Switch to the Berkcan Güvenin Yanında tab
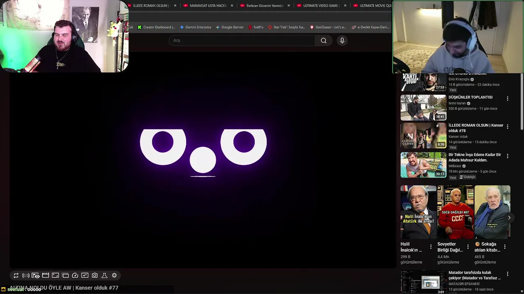Viewport: 524px width, 294px height. pos(265,6)
